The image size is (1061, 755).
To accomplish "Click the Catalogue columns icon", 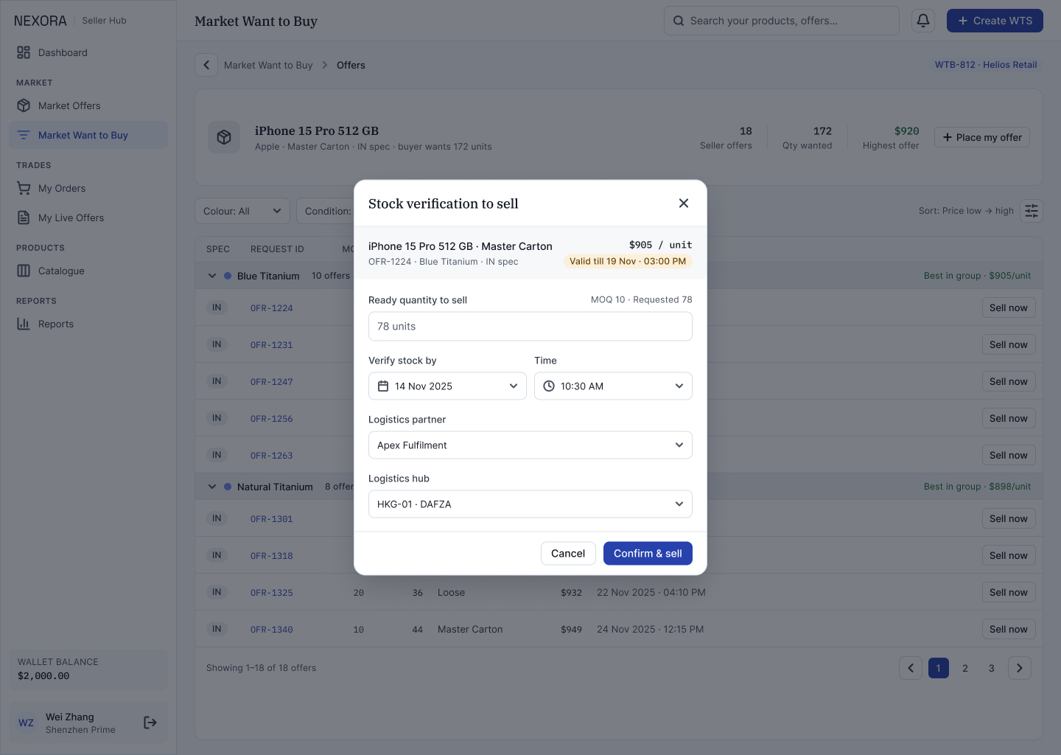I will click(24, 271).
